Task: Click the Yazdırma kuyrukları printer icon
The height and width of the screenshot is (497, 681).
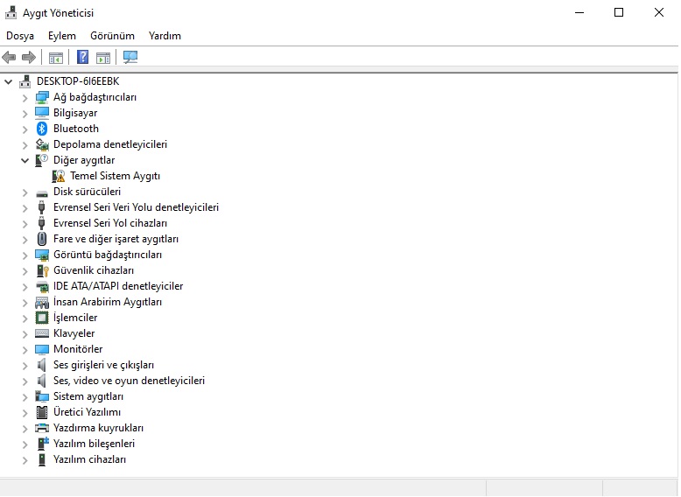Action: 42,428
